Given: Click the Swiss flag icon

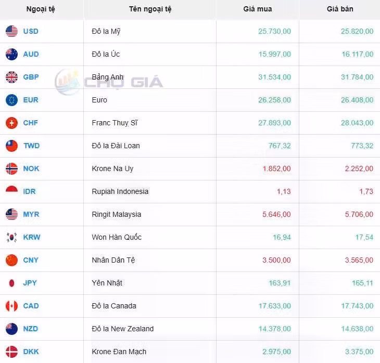Looking at the screenshot, I should click(x=11, y=123).
